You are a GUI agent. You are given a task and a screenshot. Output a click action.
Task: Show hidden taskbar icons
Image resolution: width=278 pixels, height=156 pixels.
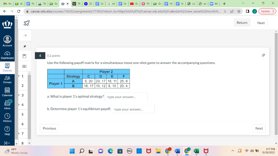pos(232,150)
